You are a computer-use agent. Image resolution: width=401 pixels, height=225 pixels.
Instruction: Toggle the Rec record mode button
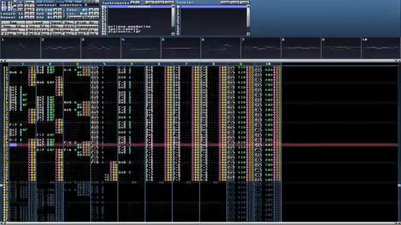(x=68, y=34)
